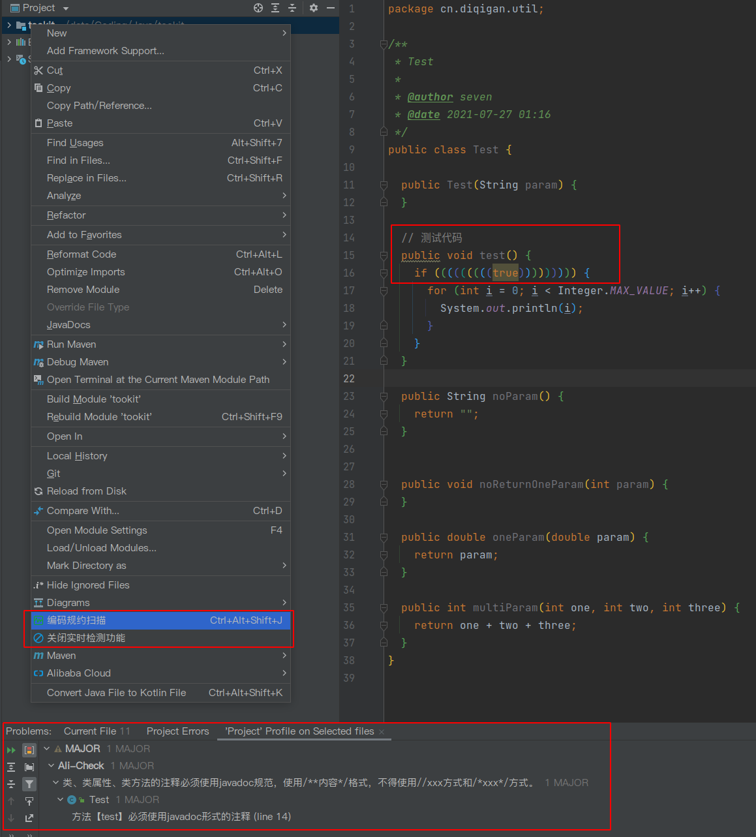
Task: Open the Alibaba Cloud submenu
Action: point(160,673)
